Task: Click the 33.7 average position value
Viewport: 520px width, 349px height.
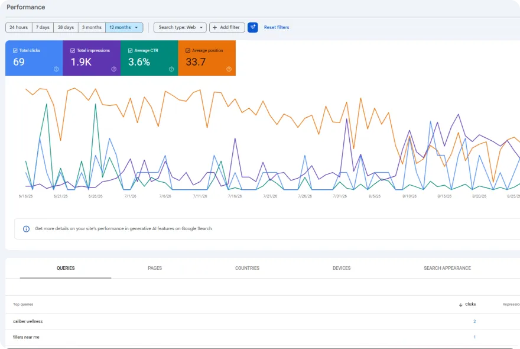Action: (x=196, y=62)
